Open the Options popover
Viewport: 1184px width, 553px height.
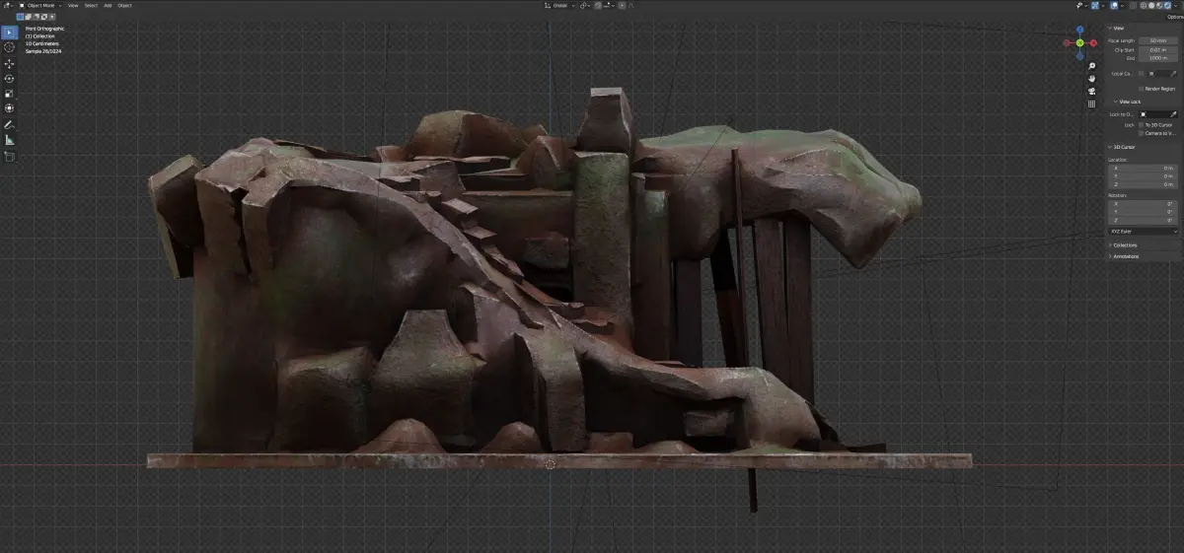click(x=1174, y=17)
